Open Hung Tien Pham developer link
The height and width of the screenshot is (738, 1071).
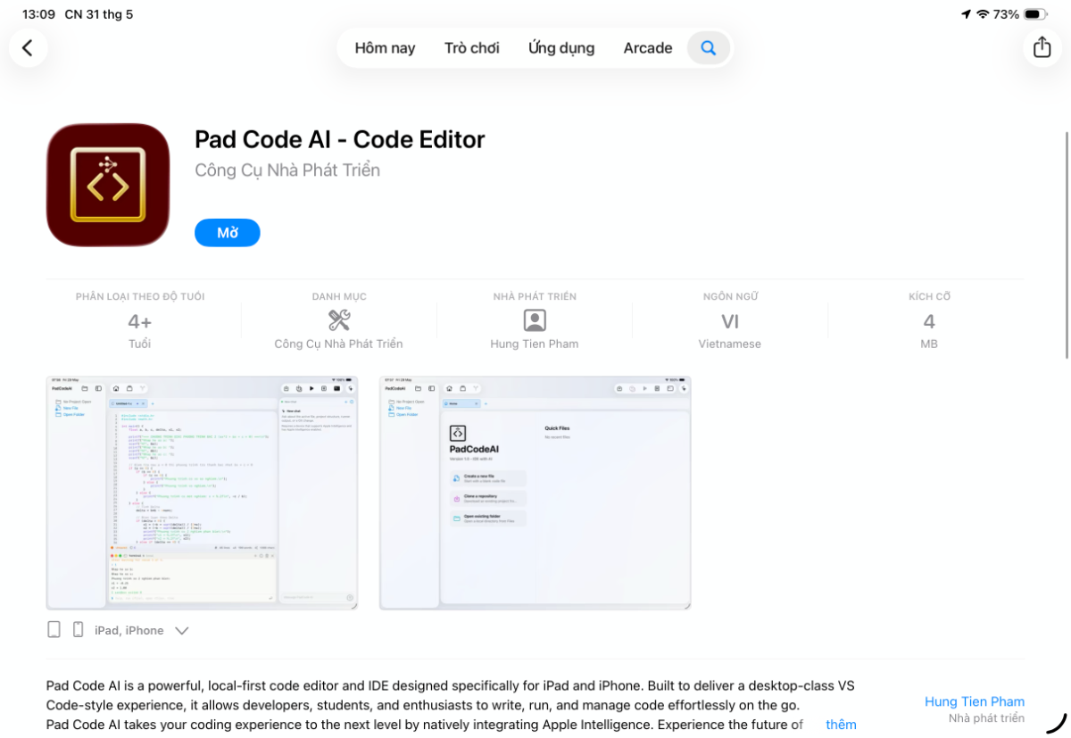coord(974,701)
